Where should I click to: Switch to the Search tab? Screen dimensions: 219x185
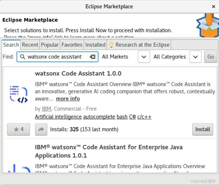(x=11, y=45)
